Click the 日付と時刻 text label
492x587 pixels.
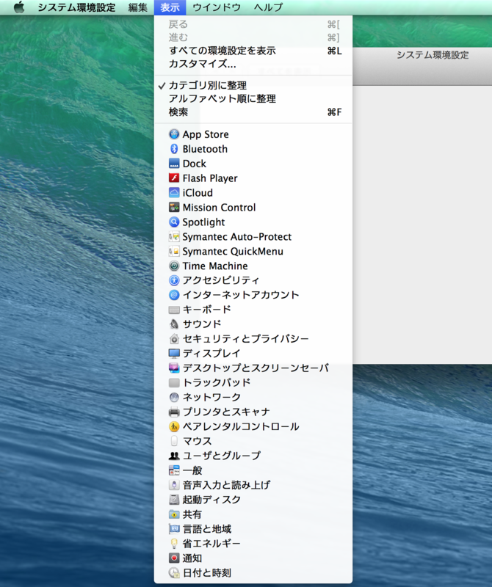point(207,573)
